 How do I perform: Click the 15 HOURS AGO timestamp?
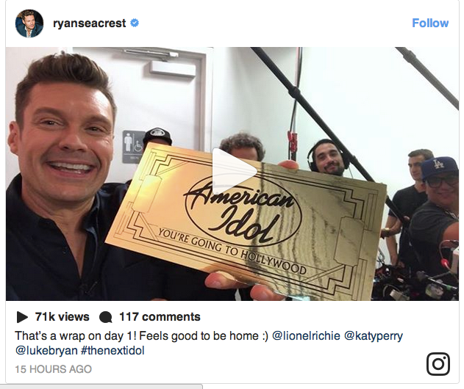[53, 369]
